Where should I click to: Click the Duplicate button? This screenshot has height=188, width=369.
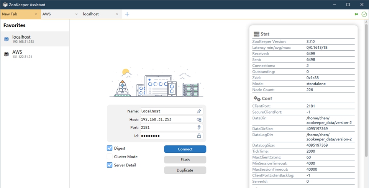[x=185, y=170]
